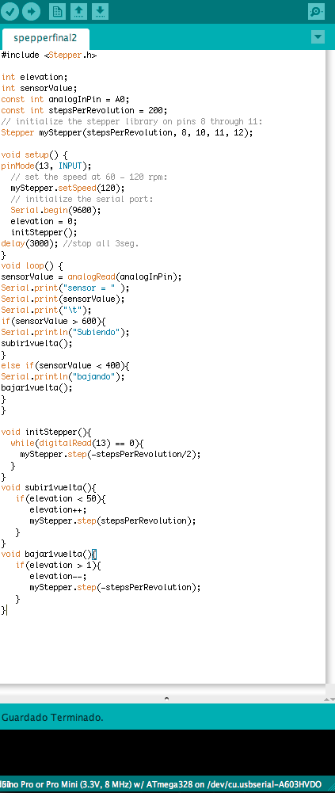Click the 'Guardado Terminado.' status message

tap(52, 717)
